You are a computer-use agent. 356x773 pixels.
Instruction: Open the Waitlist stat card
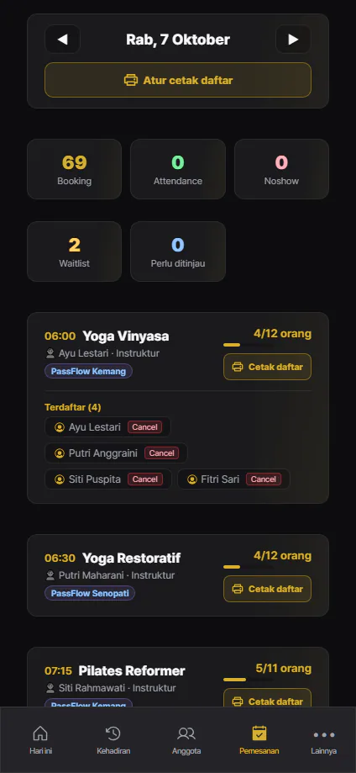(75, 251)
